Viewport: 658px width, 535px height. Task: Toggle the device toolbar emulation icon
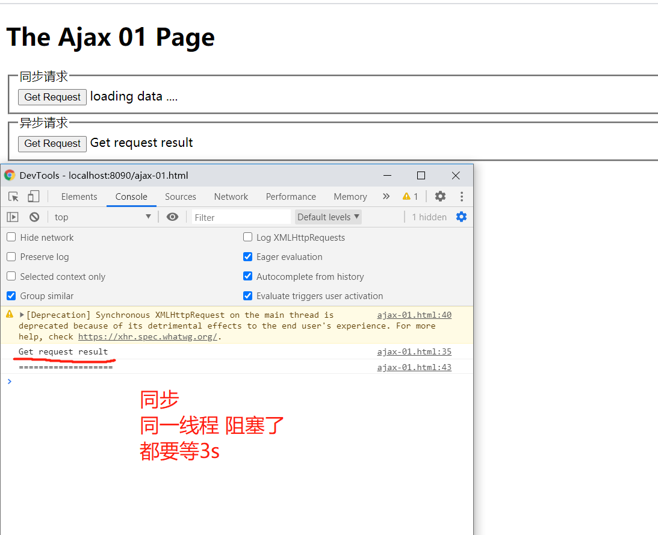pyautogui.click(x=33, y=196)
